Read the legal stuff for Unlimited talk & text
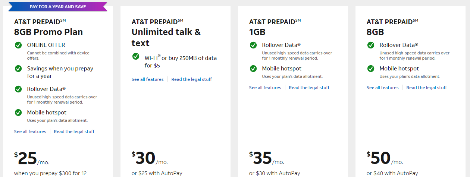The width and height of the screenshot is (470, 177). [x=192, y=79]
